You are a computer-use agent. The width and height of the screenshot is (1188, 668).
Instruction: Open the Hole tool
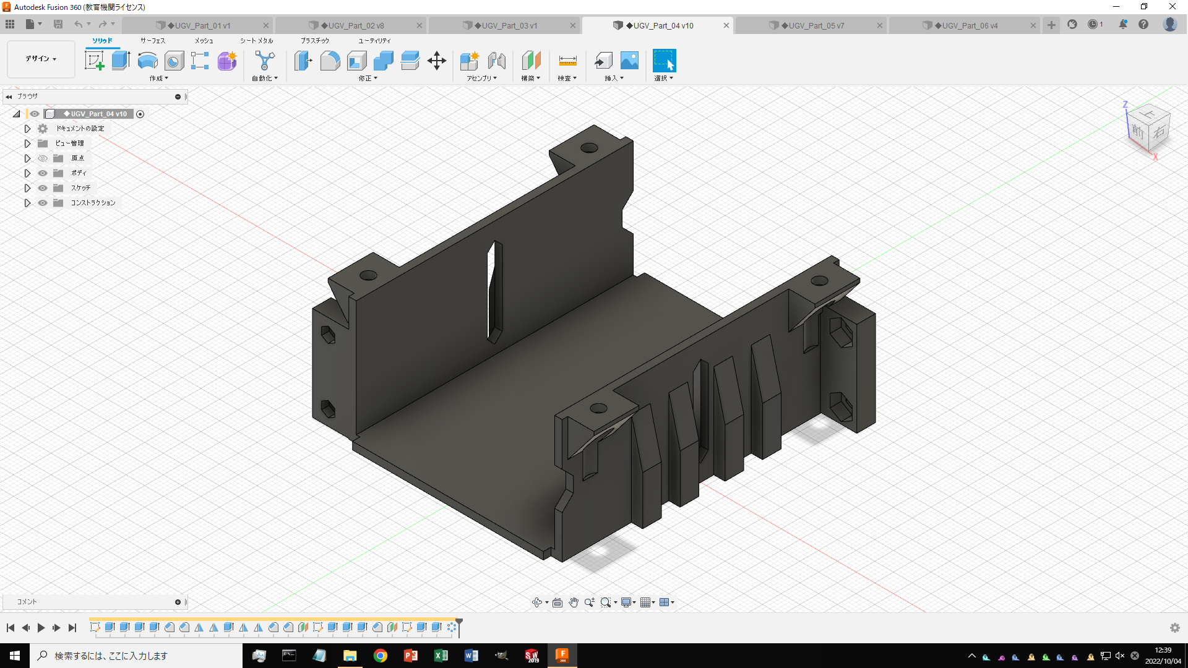point(174,60)
